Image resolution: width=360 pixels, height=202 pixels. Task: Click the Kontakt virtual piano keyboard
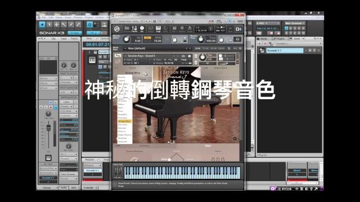pyautogui.click(x=182, y=173)
